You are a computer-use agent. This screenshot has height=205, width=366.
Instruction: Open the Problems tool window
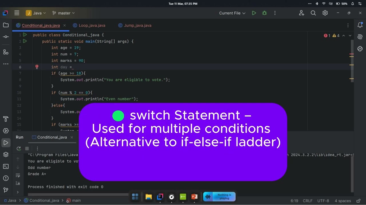6,178
